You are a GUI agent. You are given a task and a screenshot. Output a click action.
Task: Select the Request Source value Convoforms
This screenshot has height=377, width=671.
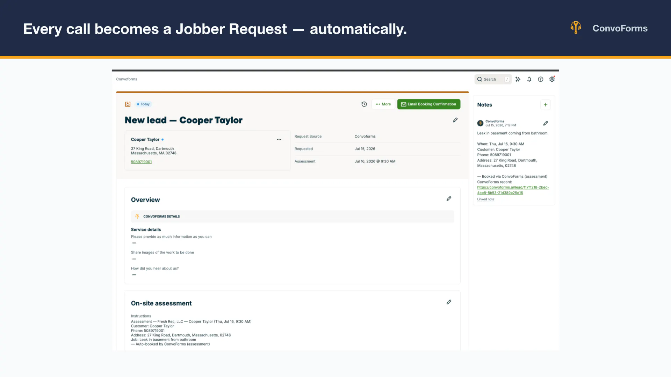[x=365, y=136]
